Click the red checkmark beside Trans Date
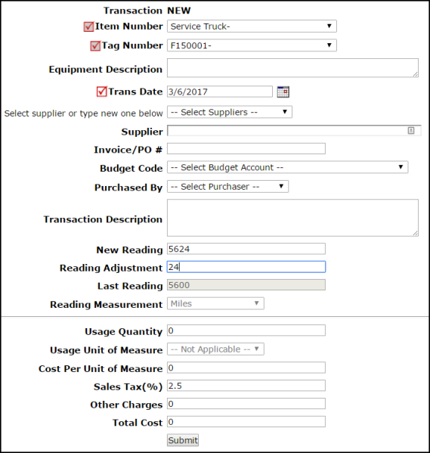The width and height of the screenshot is (430, 453). 102,92
